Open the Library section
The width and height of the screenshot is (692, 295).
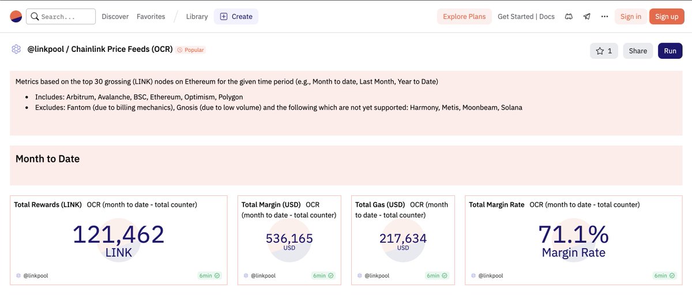point(197,17)
